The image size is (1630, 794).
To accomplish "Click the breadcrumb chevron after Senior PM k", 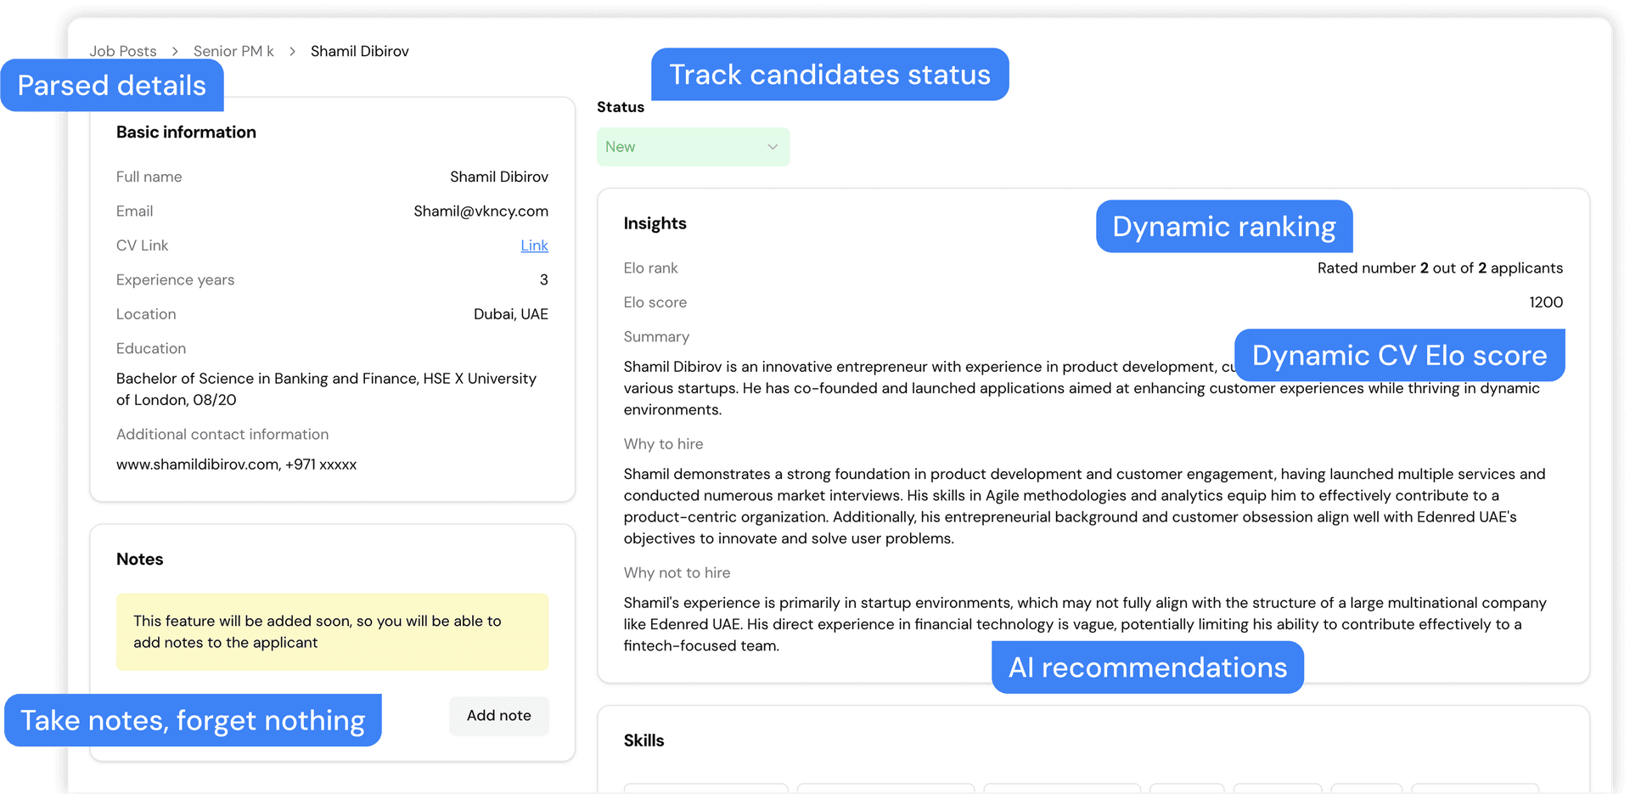I will (292, 51).
